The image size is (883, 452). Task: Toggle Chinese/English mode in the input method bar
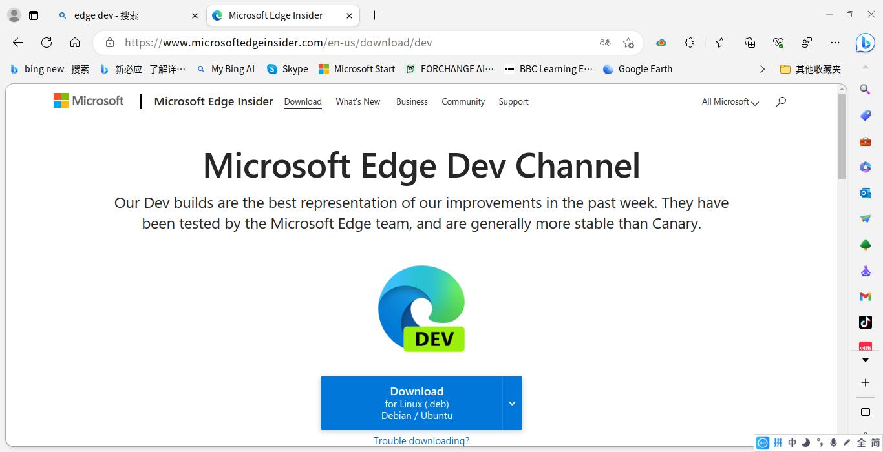[x=792, y=443]
